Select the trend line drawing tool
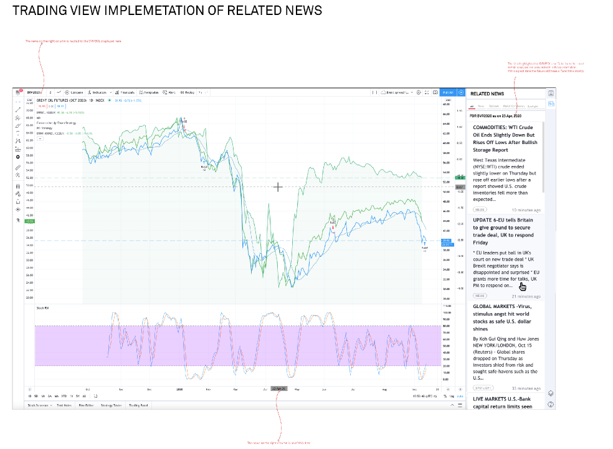The width and height of the screenshot is (613, 449). tap(18, 110)
